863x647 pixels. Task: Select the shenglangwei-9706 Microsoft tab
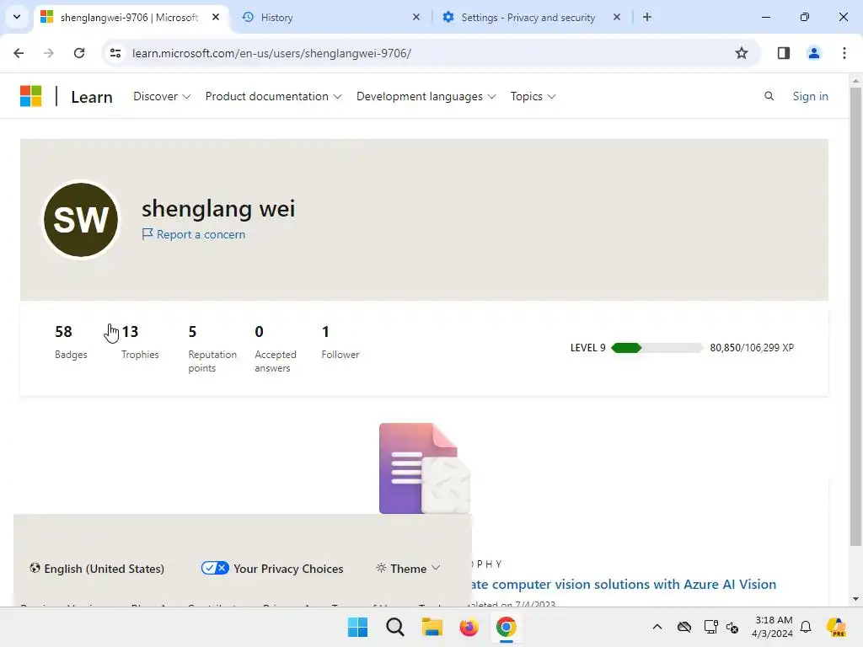(129, 17)
